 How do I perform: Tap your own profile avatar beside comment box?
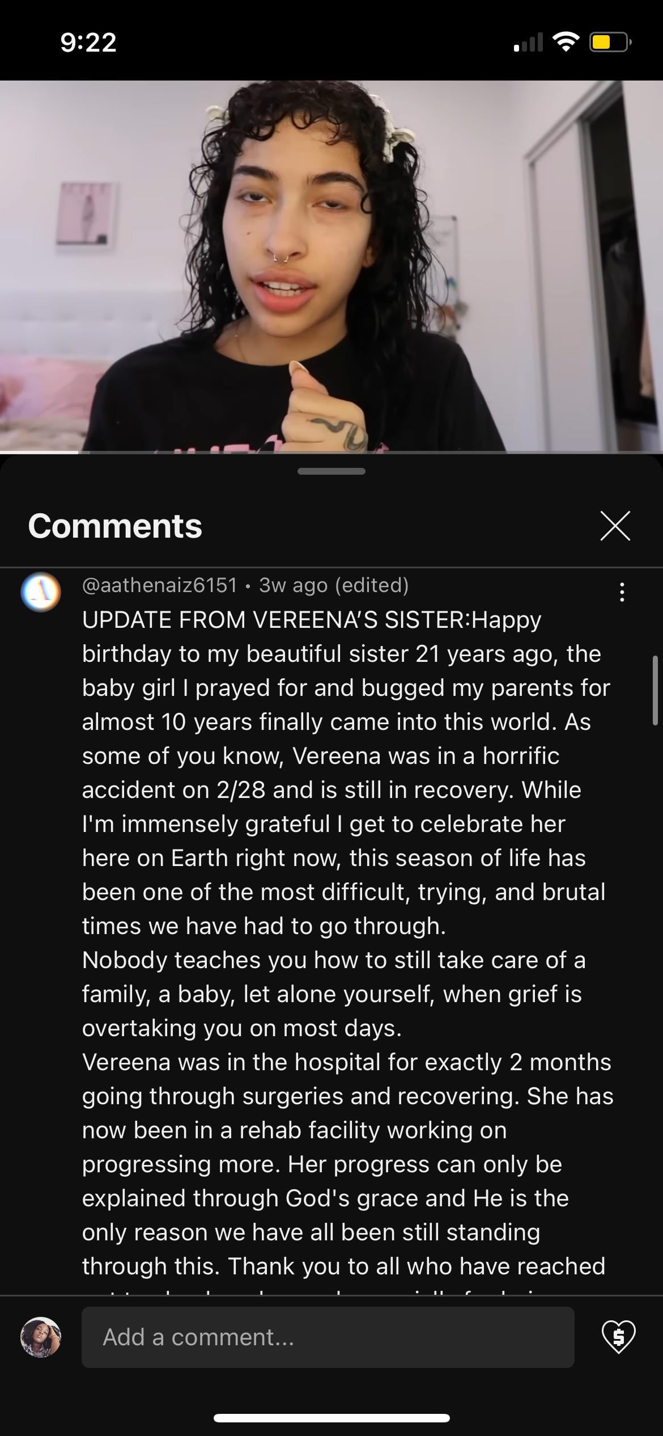pos(41,1337)
